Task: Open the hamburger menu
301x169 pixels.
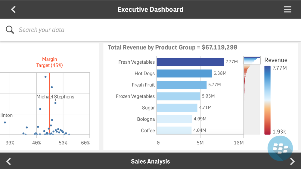Action: click(287, 9)
